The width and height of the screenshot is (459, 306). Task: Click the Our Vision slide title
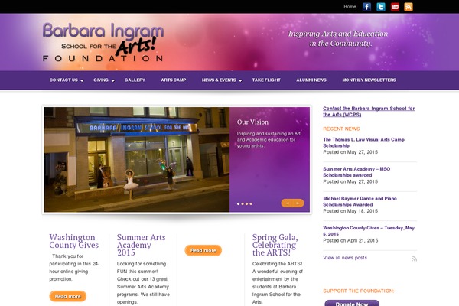252,122
